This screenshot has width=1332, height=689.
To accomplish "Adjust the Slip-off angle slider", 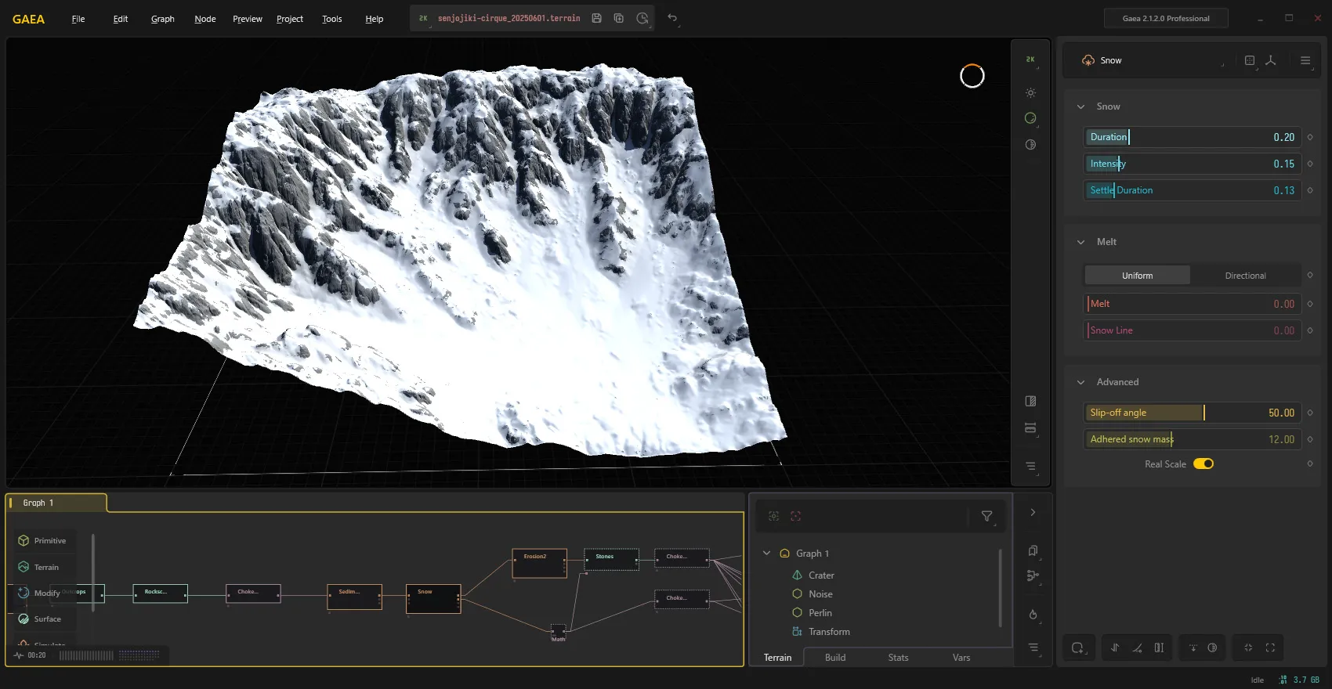I will pos(1192,413).
